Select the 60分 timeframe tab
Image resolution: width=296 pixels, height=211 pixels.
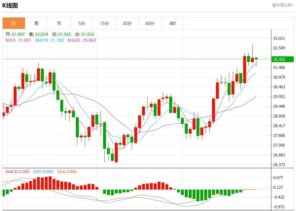(x=150, y=23)
